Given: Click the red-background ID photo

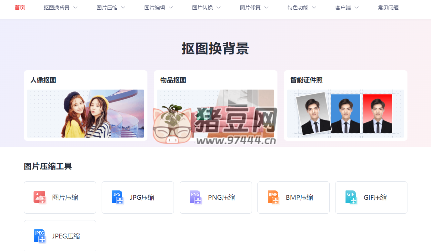Looking at the screenshot, I should point(377,113).
